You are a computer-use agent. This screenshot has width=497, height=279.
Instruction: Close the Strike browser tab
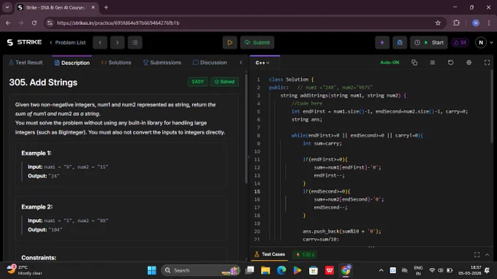[93, 7]
